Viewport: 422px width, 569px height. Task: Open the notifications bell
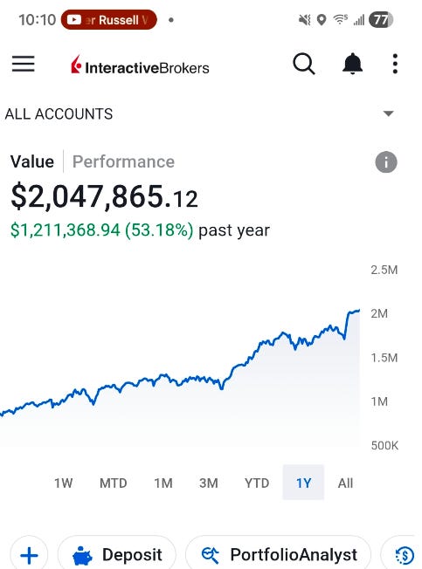(x=352, y=64)
